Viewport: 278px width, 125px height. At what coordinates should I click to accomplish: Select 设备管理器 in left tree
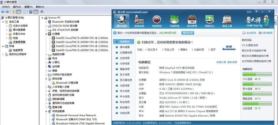click(x=19, y=42)
